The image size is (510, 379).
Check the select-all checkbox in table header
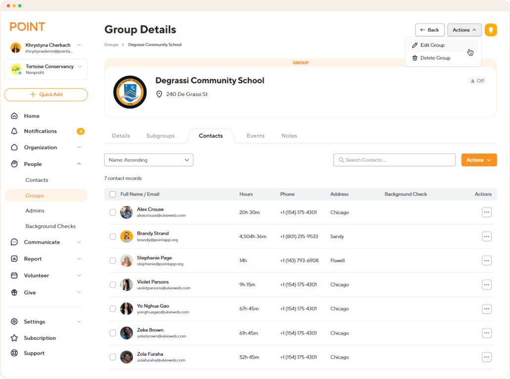click(112, 194)
